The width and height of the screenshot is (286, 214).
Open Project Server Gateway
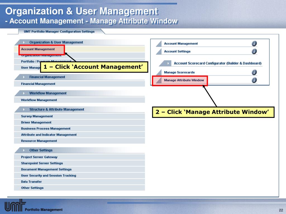(79, 157)
